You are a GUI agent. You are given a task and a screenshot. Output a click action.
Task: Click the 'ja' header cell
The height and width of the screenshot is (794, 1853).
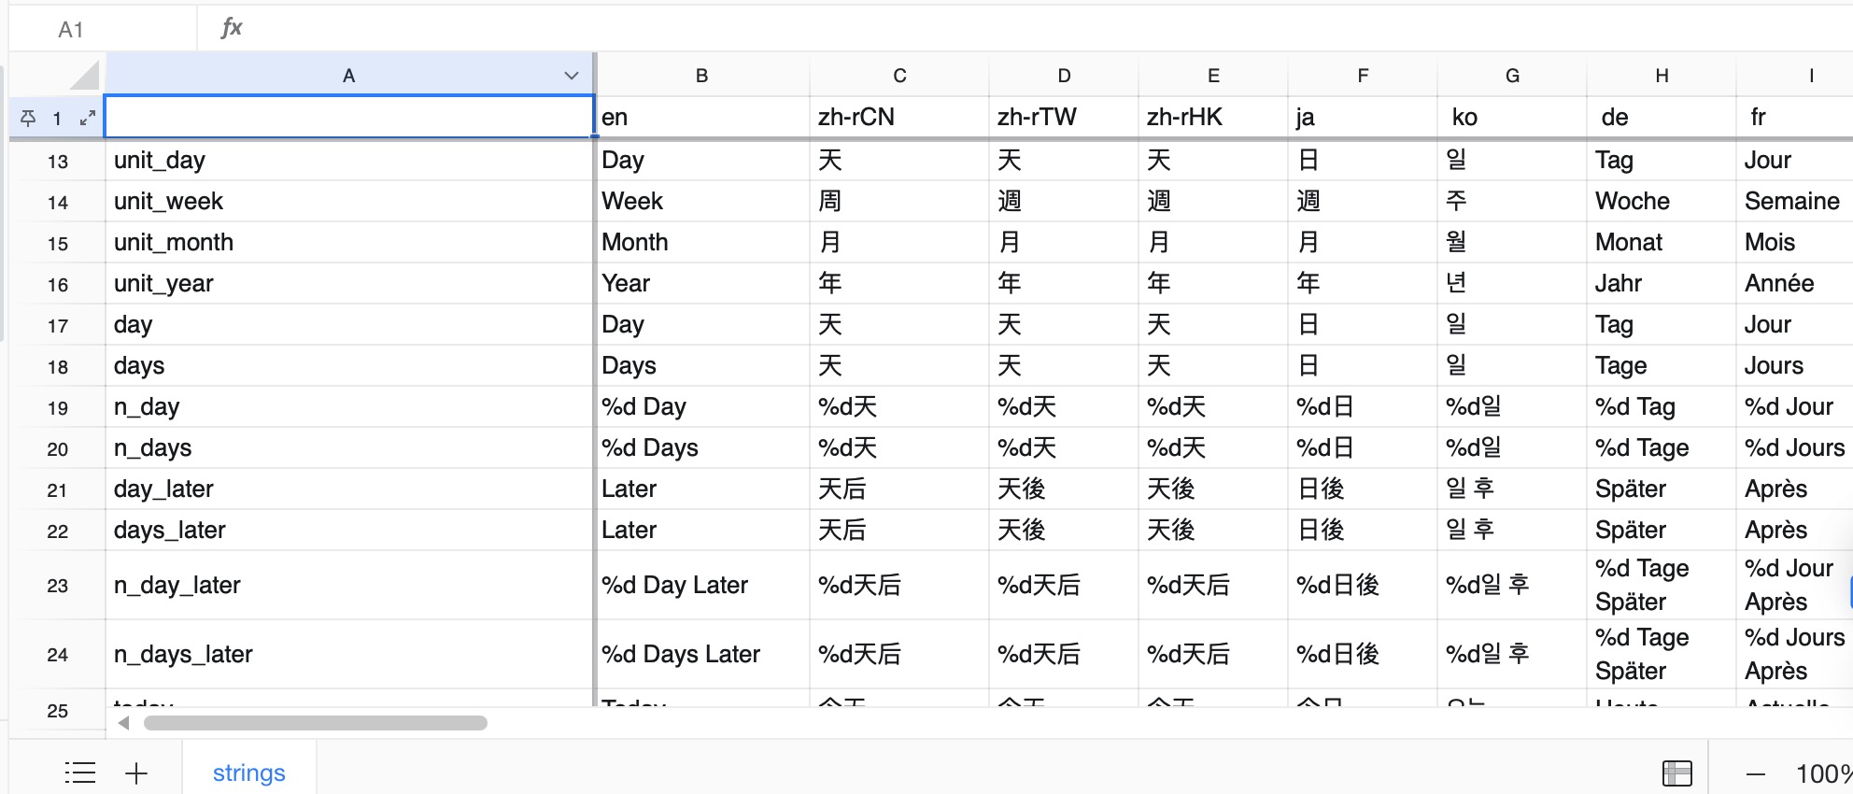point(1363,117)
